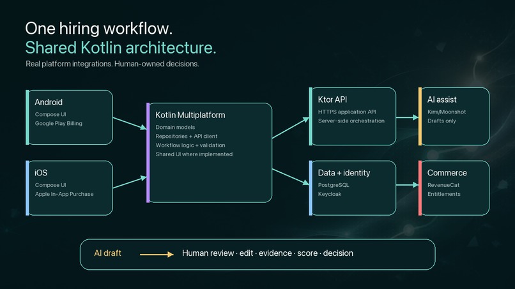Click the 'Shared Kotlin architecture.' heading
Image resolution: width=515 pixels, height=289 pixels.
(121, 48)
